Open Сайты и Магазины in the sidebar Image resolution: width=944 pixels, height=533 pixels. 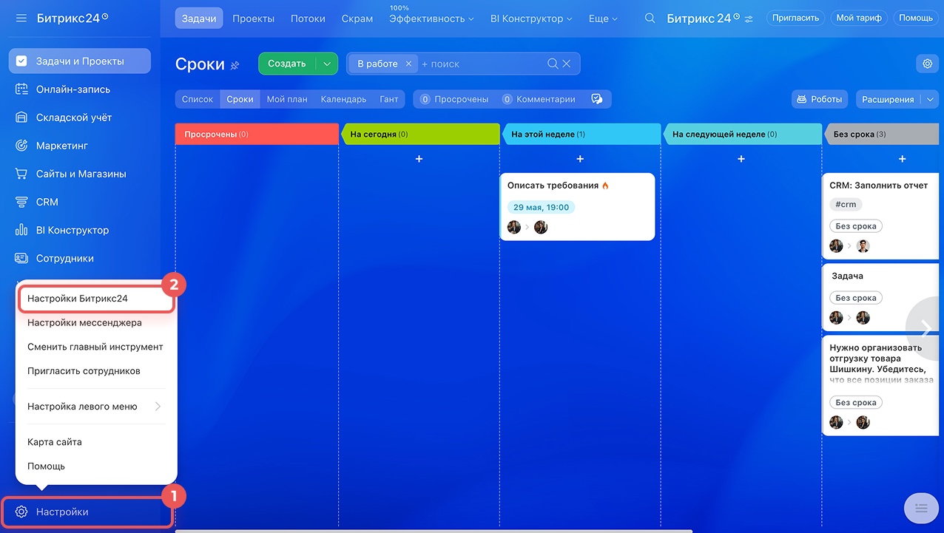pos(80,174)
